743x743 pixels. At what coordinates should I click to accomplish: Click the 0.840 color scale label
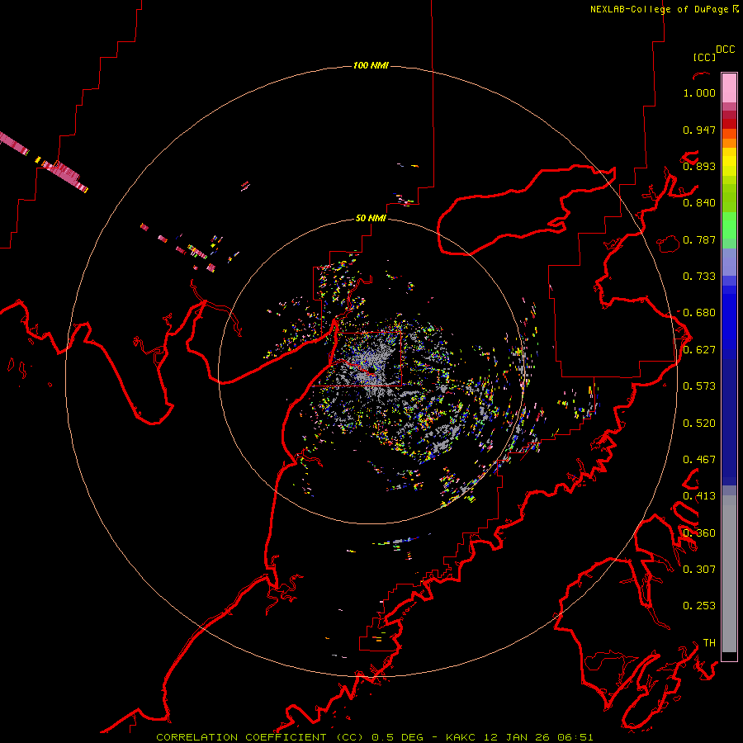699,203
